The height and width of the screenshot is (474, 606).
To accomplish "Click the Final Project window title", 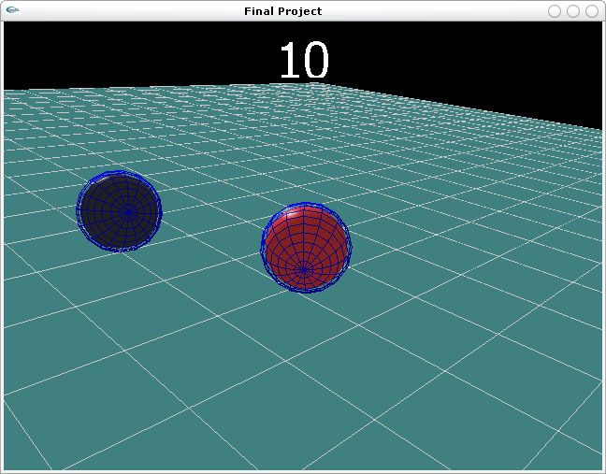I will click(283, 11).
